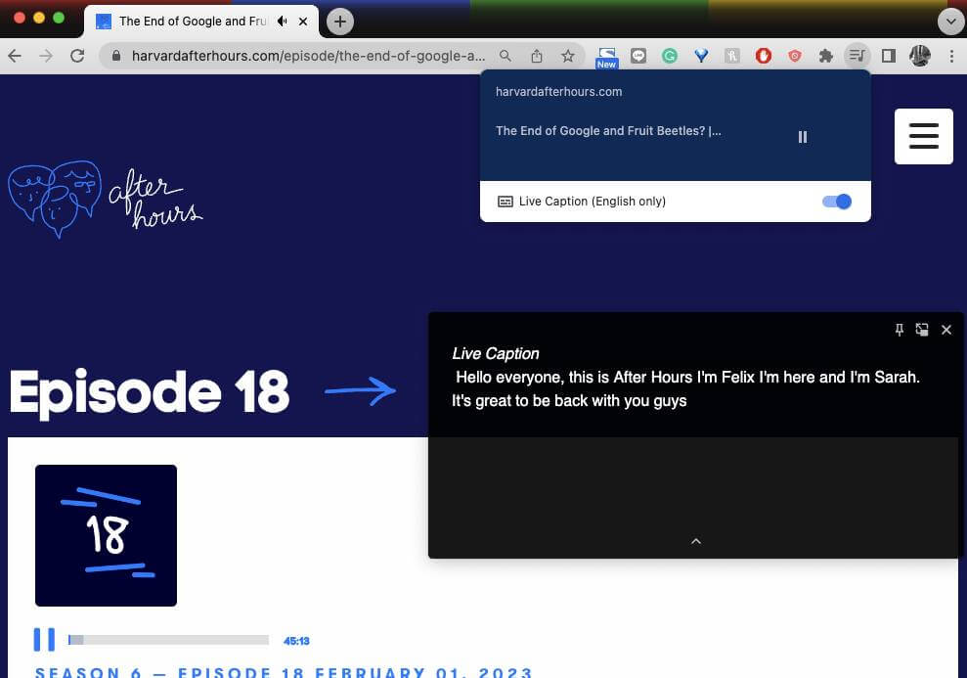
Task: Open a new tab with the plus button
Action: click(x=340, y=21)
